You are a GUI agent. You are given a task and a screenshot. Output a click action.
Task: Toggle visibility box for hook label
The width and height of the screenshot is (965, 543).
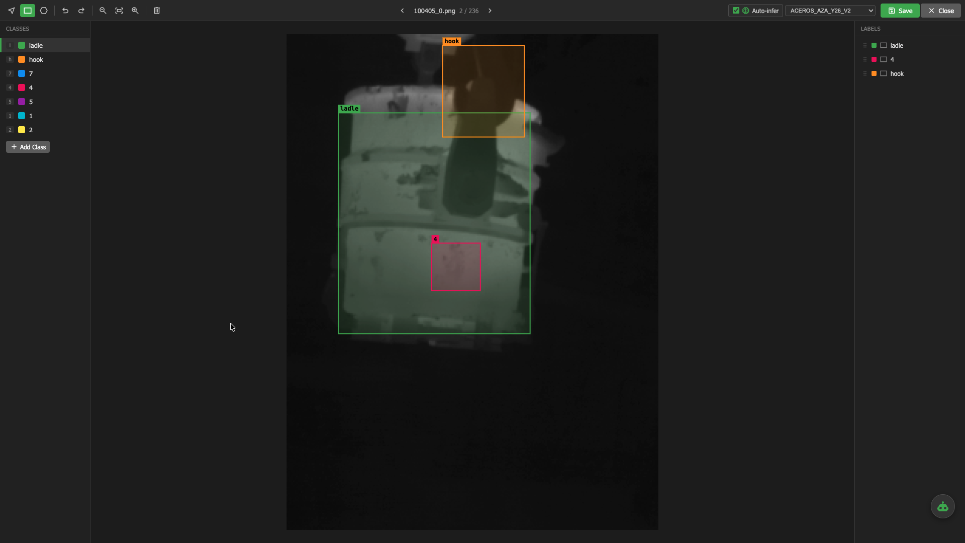pos(884,73)
